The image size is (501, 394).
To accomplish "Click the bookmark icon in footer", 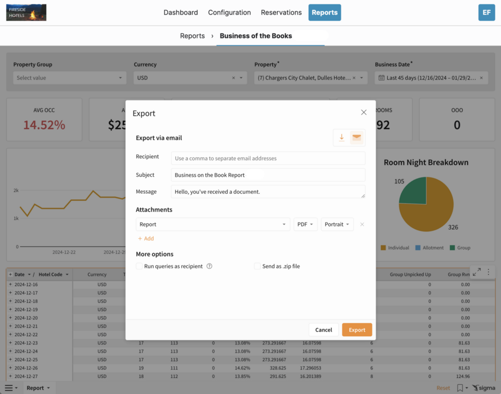I will (460, 388).
